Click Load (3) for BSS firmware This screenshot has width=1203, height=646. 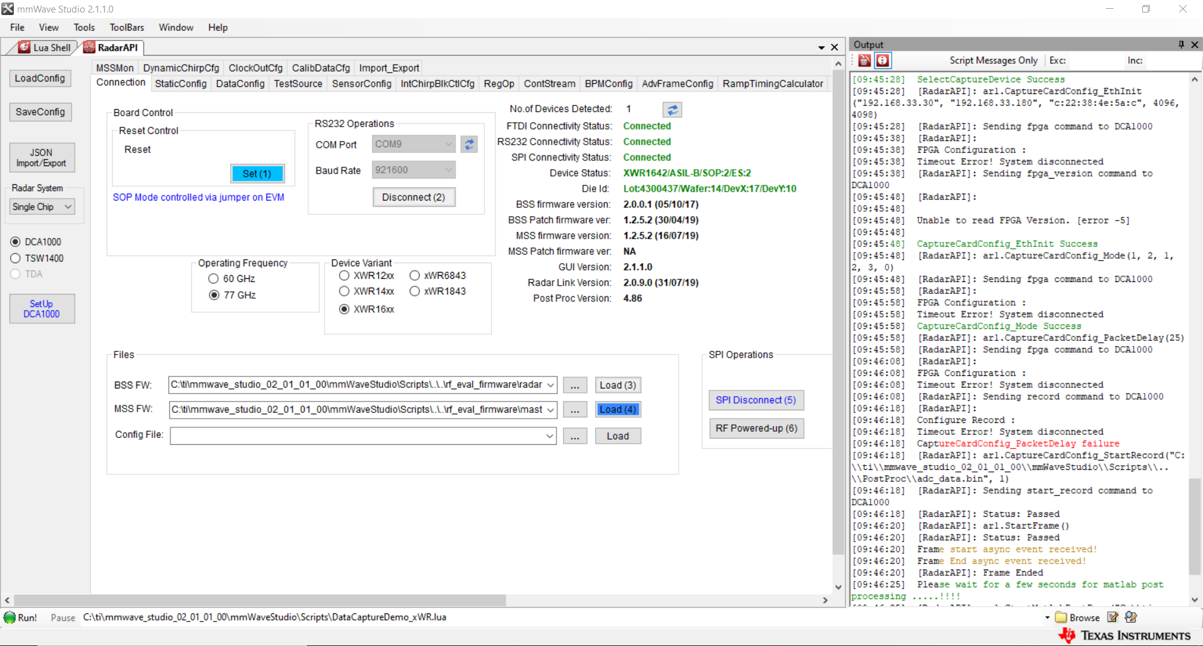(x=618, y=385)
